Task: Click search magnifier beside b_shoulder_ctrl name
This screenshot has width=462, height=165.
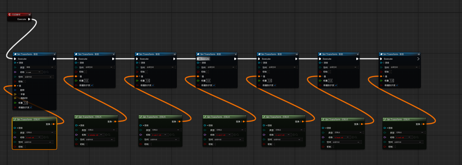Action: pyautogui.click(x=109, y=135)
